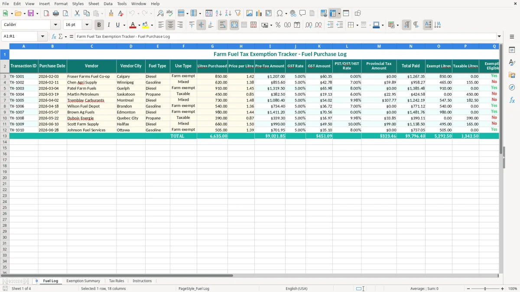This screenshot has width=520, height=292.
Task: Open the Format menu
Action: click(x=61, y=3)
